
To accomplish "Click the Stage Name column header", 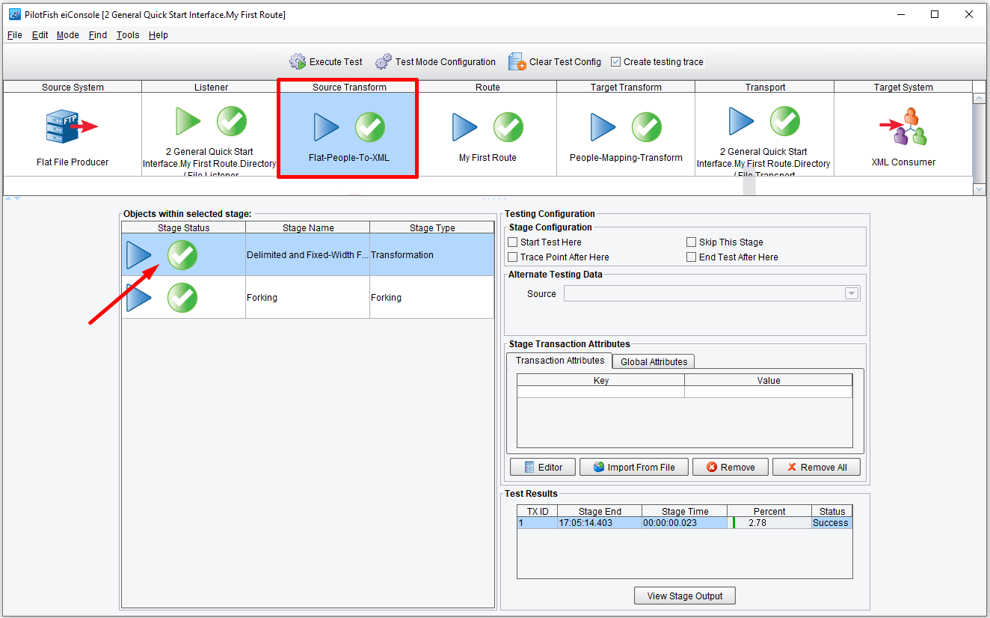I will (308, 227).
